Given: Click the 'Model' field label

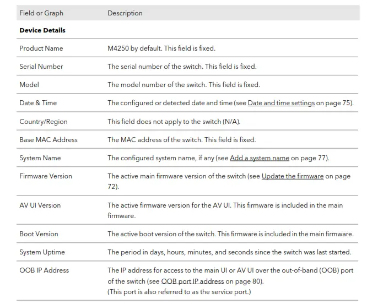Looking at the screenshot, I should pyautogui.click(x=29, y=85).
